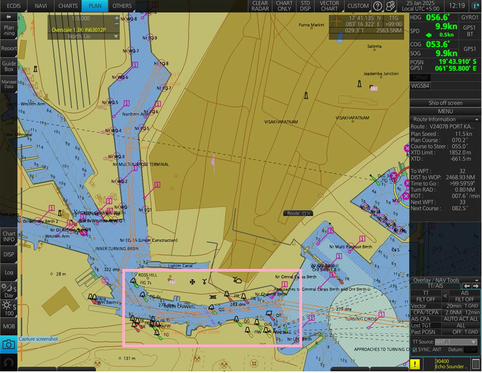Click the cursor position crosshair icon
This screenshot has height=373, width=482.
[337, 22]
